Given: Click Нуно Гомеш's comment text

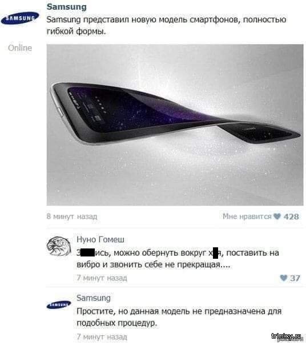Looking at the screenshot, I should tap(178, 259).
